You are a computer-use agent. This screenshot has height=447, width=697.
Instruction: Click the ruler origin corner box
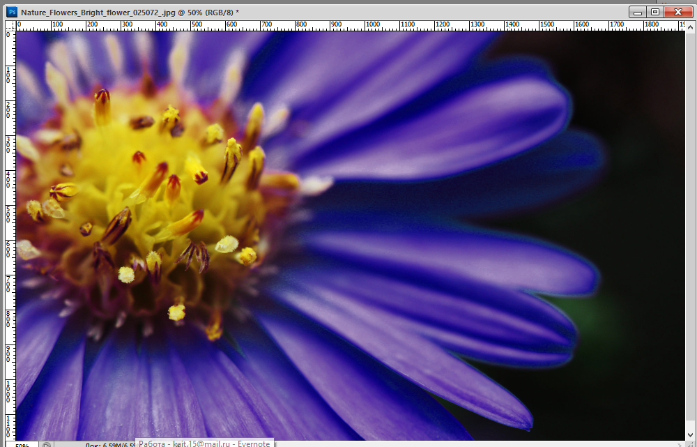[x=10, y=26]
